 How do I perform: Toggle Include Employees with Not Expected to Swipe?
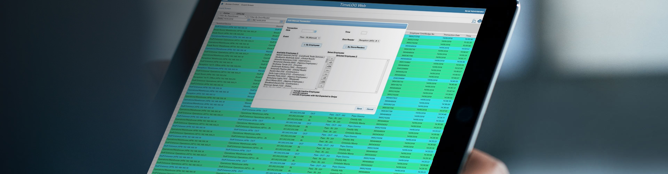(291, 95)
